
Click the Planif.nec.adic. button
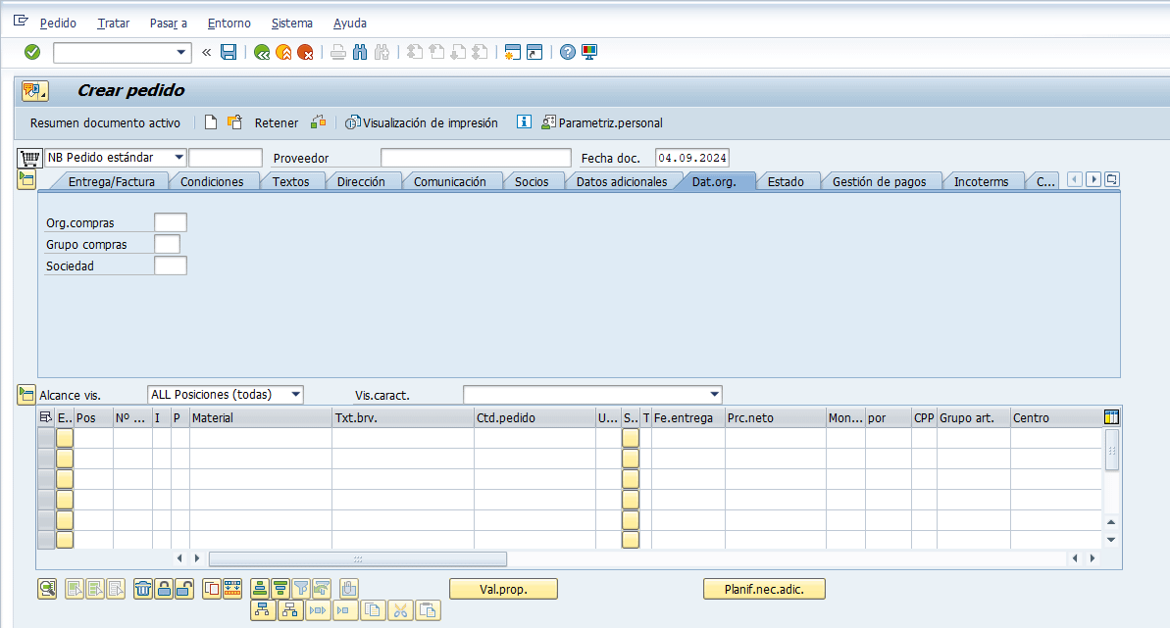[764, 589]
